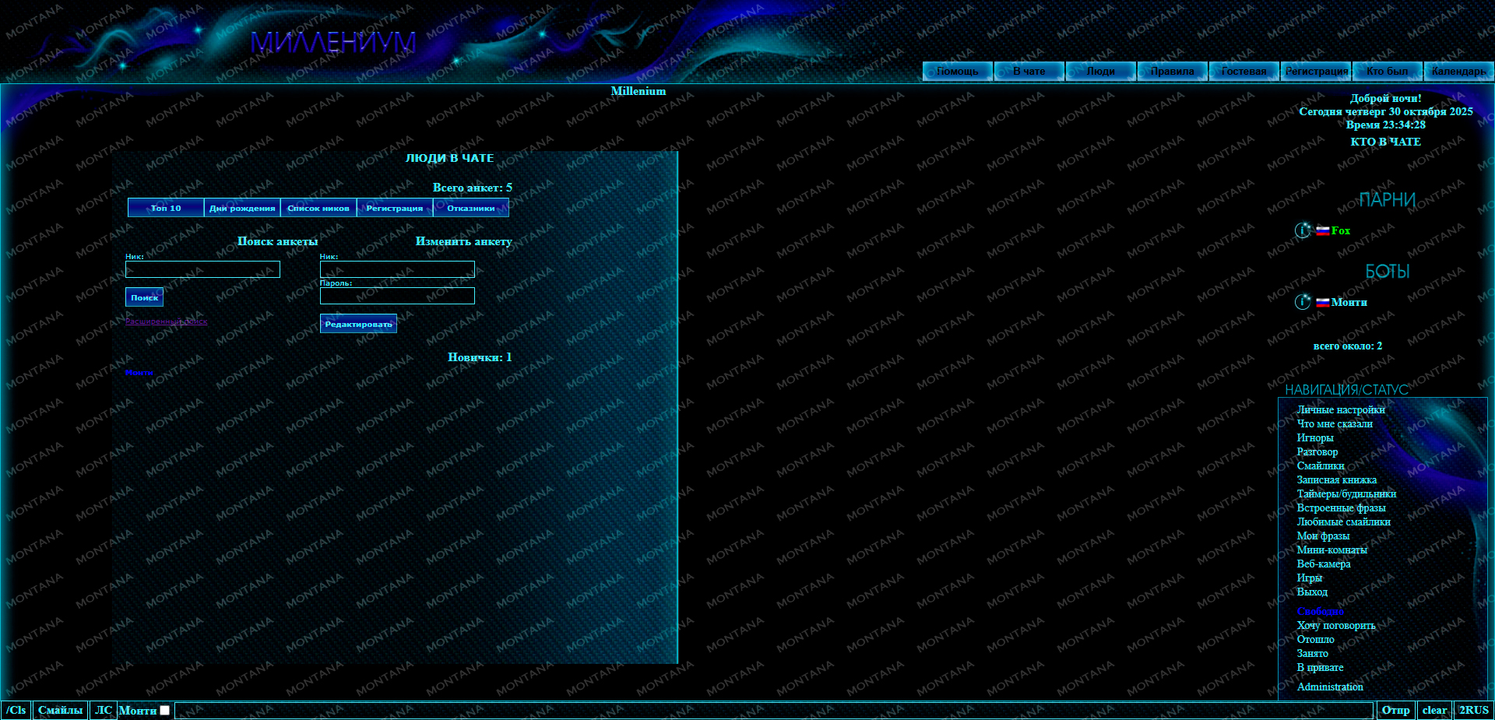Click the Редактировать button
1495x720 pixels.
tap(358, 324)
